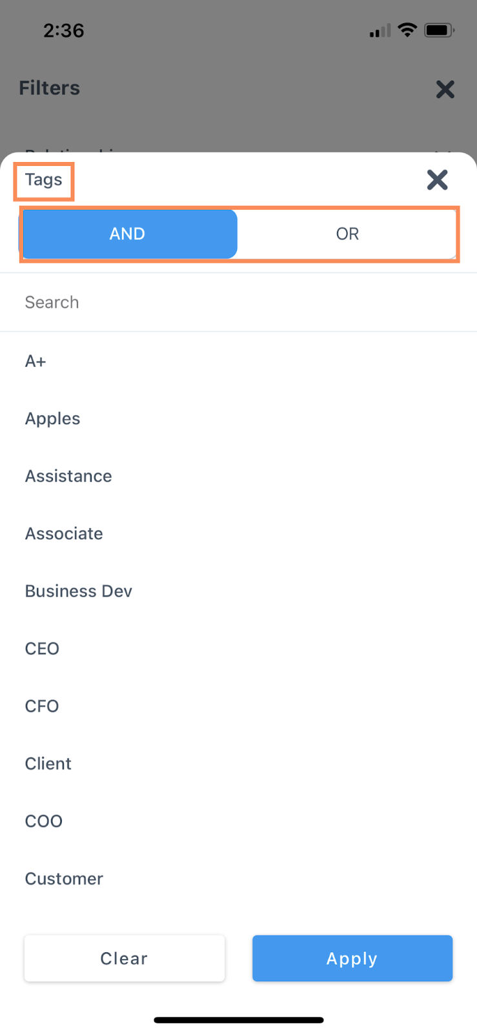Select the Apples tag
Screen dimensions: 477x1033
point(52,418)
